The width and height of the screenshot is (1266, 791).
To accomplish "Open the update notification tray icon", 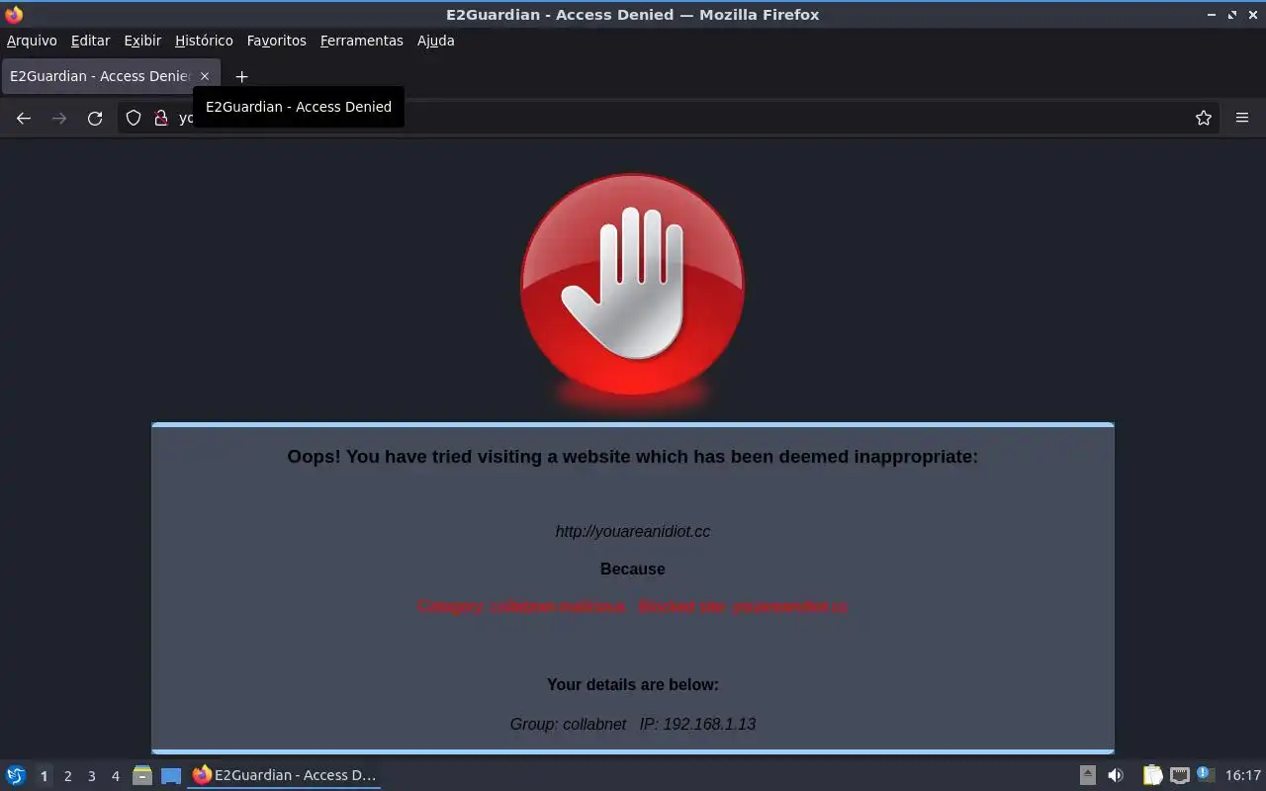I will [x=1205, y=775].
